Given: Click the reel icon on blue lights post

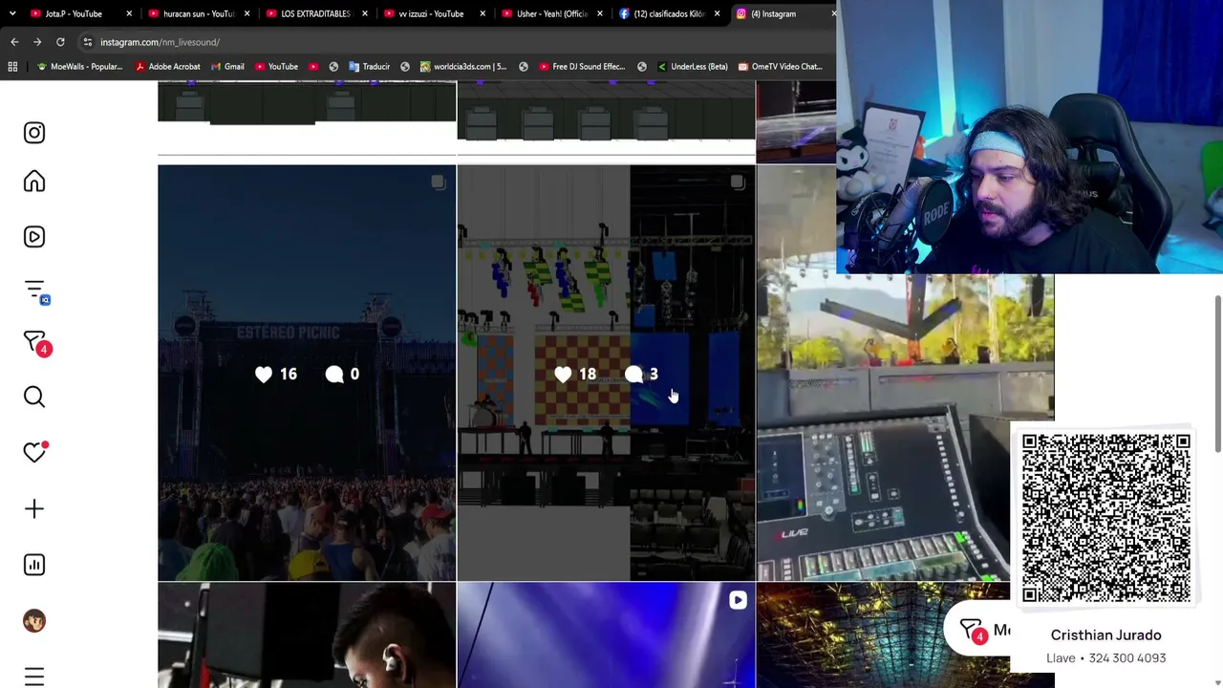Looking at the screenshot, I should [x=737, y=601].
